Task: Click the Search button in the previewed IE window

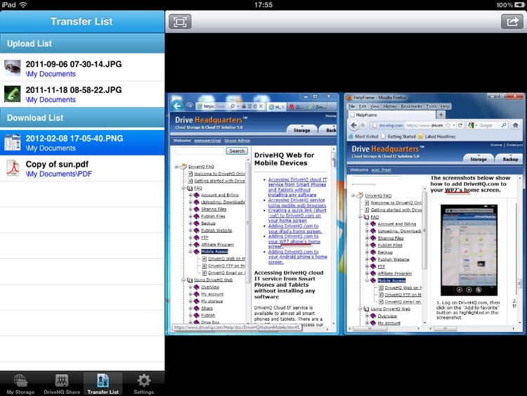Action: point(237,151)
